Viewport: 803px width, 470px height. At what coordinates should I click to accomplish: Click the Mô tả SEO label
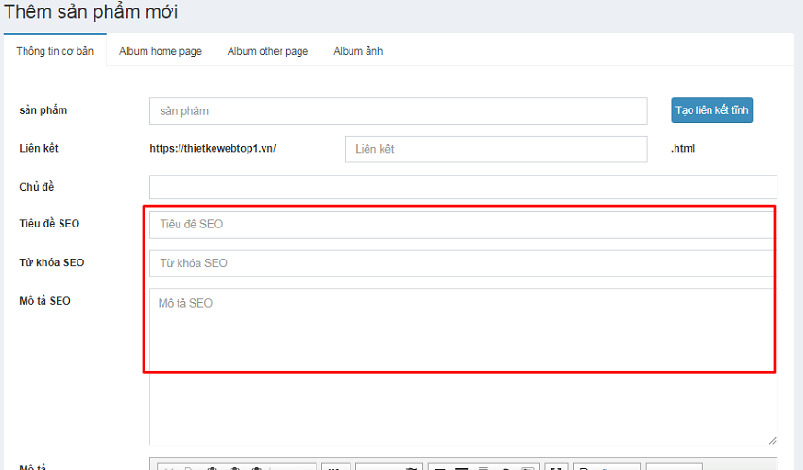44,301
